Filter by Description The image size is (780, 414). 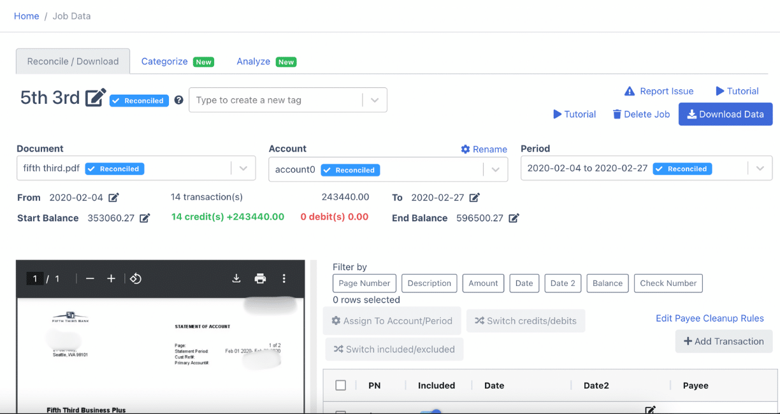coord(430,283)
